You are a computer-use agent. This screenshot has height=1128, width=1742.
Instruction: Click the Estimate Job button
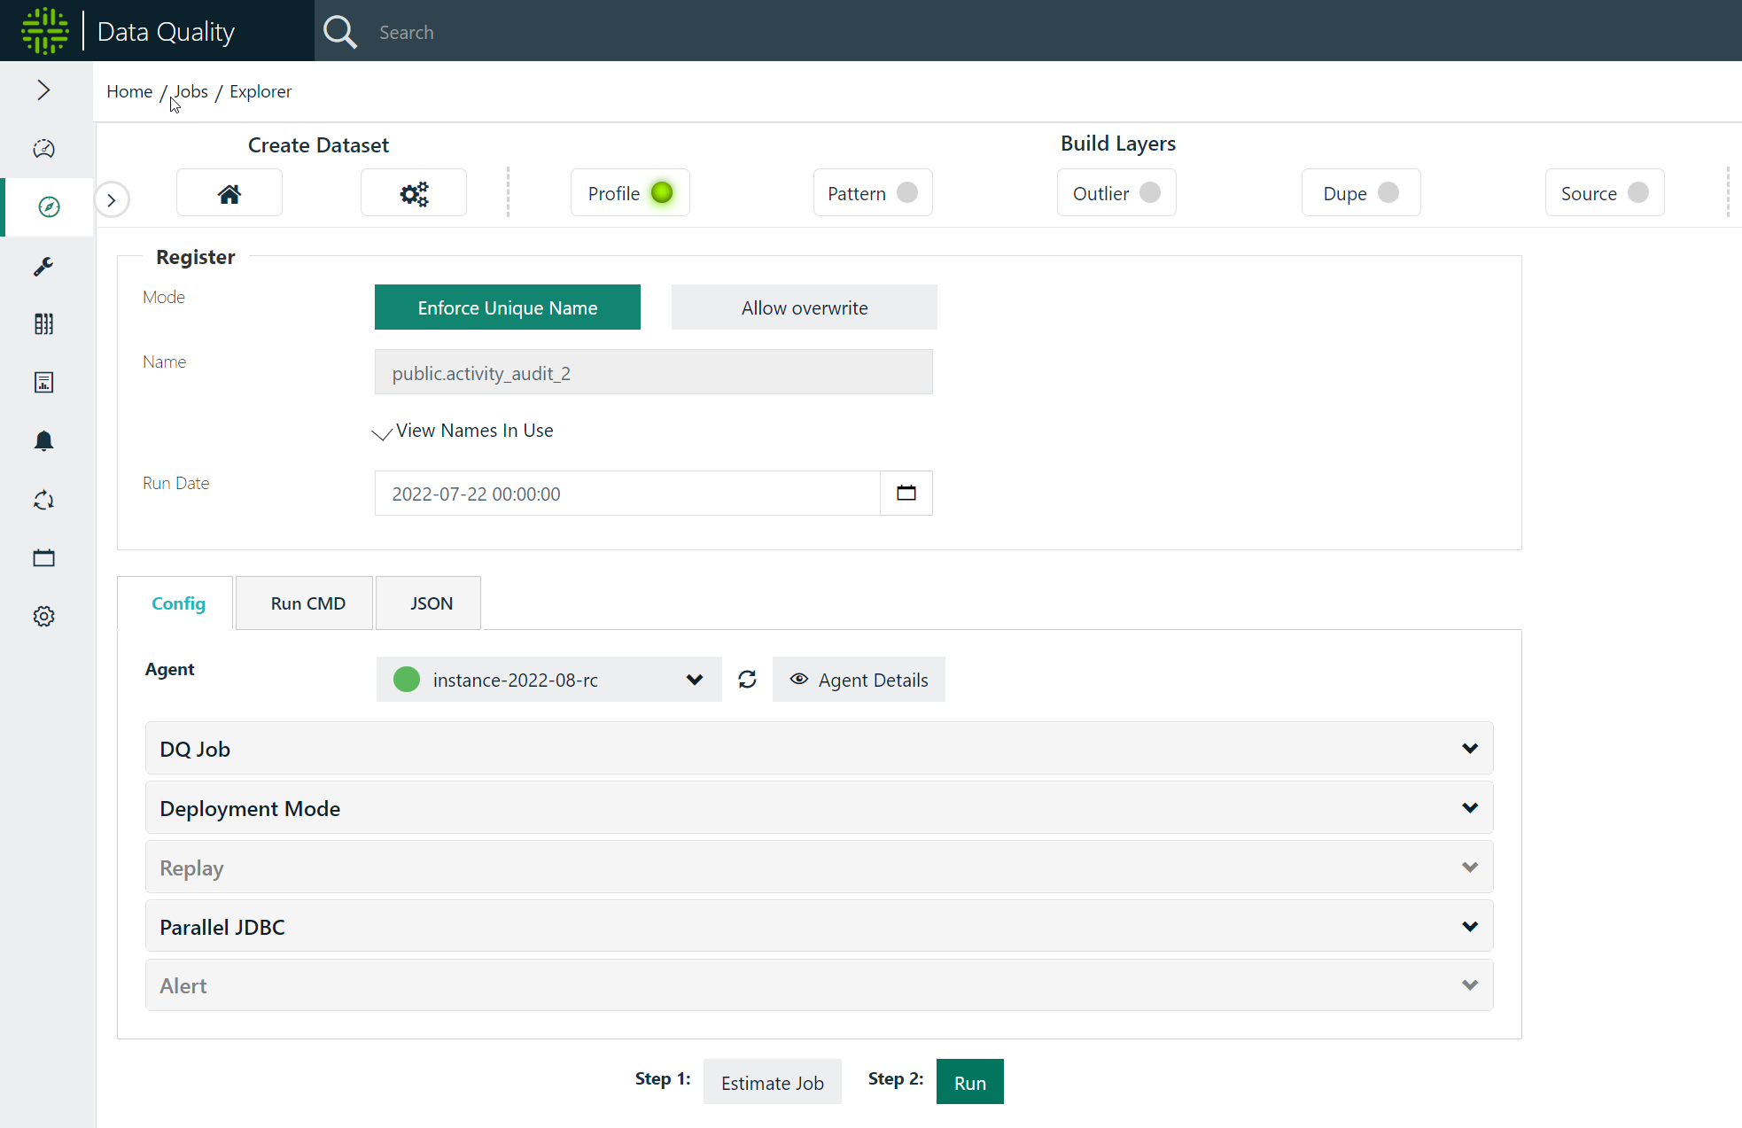pos(772,1083)
